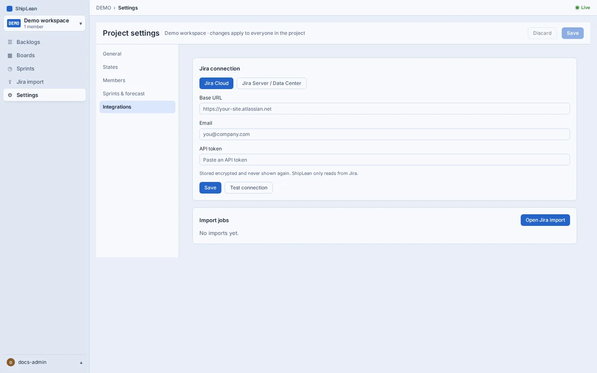This screenshot has height=373, width=597.
Task: Expand the docs-admin user menu arrow
Action: pos(81,363)
